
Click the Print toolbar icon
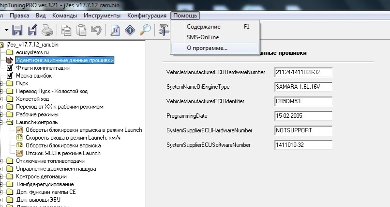point(47,31)
